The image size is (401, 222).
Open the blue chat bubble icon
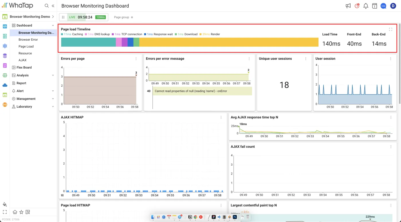pyautogui.click(x=383, y=6)
